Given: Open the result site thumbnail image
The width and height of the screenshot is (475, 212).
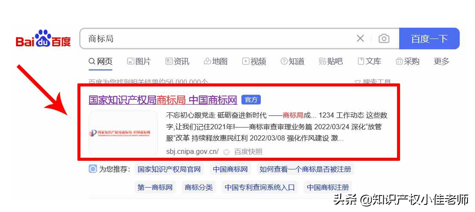Looking at the screenshot, I should coord(123,133).
